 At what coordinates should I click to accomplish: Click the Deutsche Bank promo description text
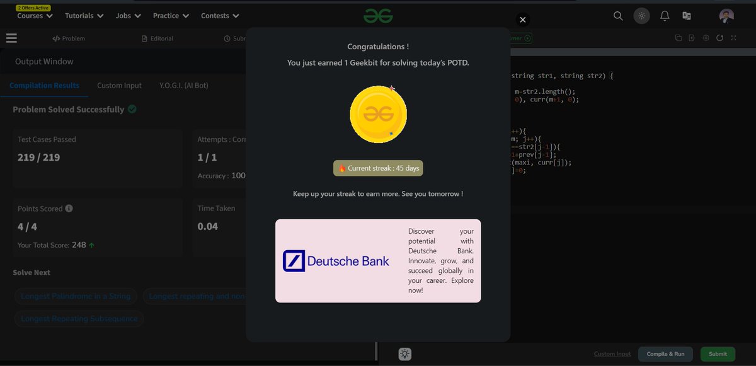click(x=441, y=261)
